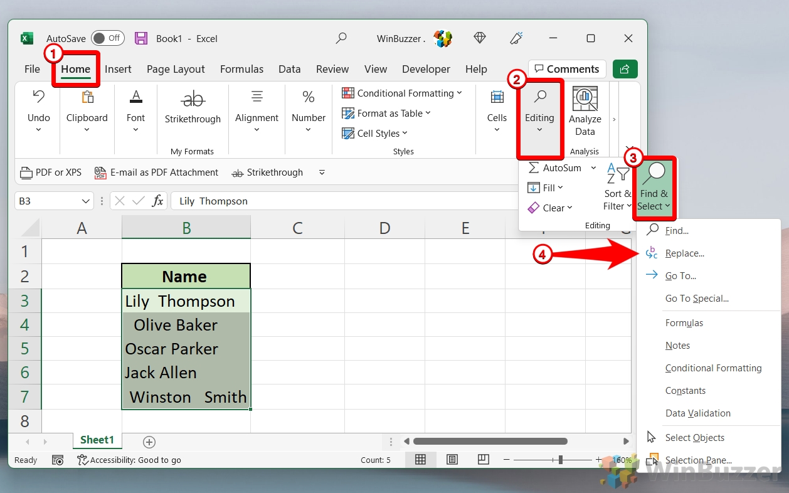Open the Format as Table gallery
The height and width of the screenshot is (493, 789).
(x=386, y=114)
